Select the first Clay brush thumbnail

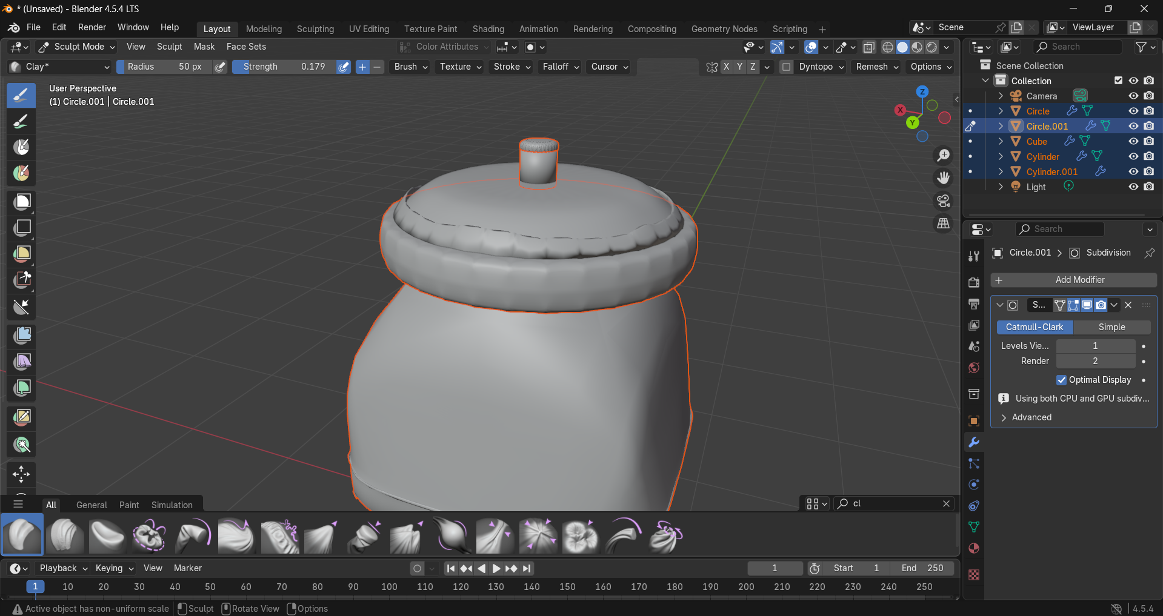(x=22, y=535)
